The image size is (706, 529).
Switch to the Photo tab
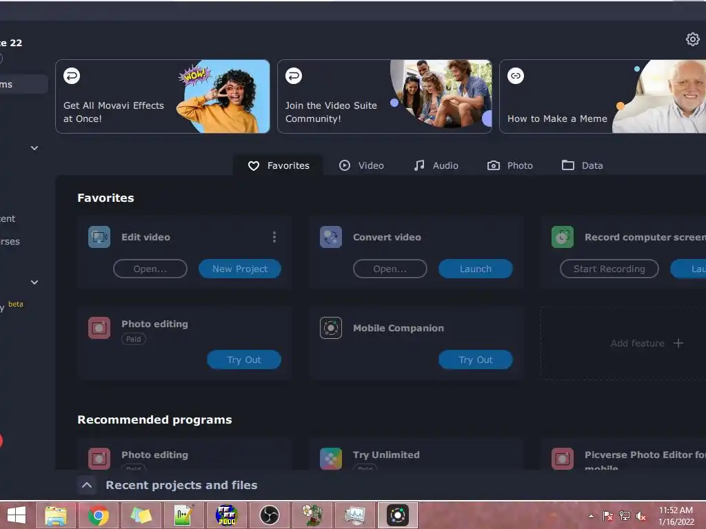pos(510,165)
